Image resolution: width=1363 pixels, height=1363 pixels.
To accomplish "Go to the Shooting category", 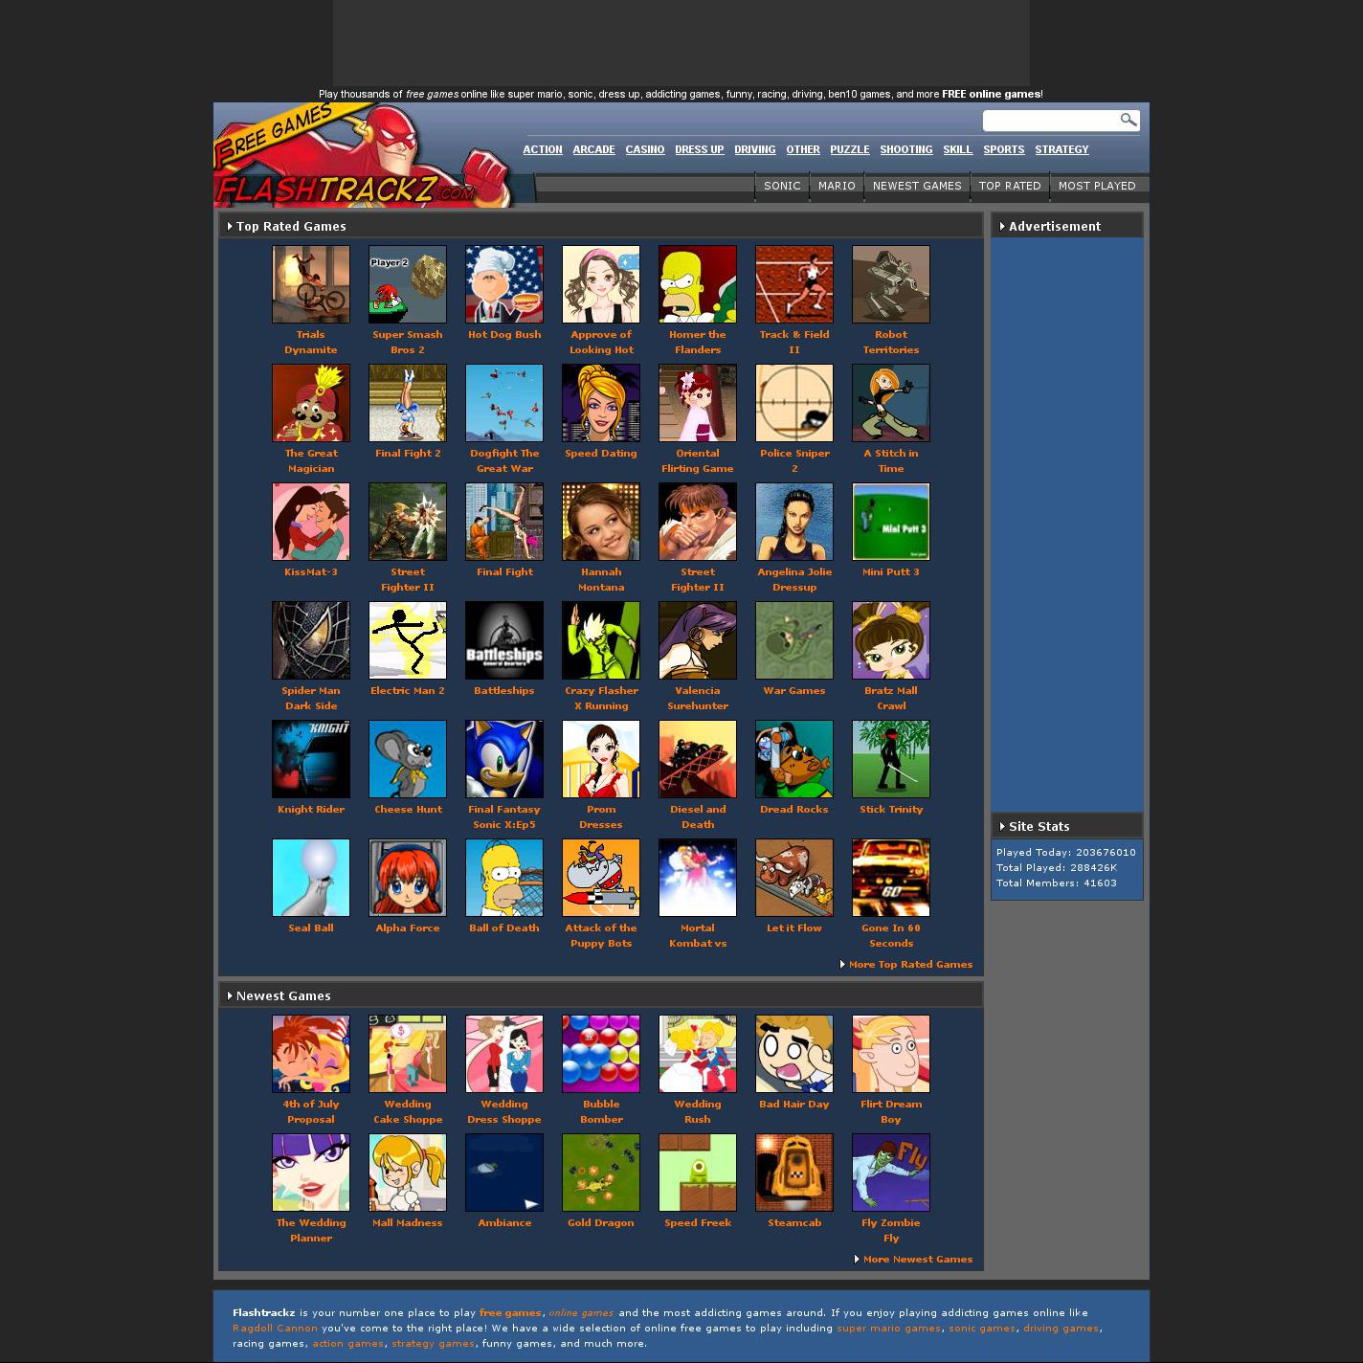I will tap(906, 149).
